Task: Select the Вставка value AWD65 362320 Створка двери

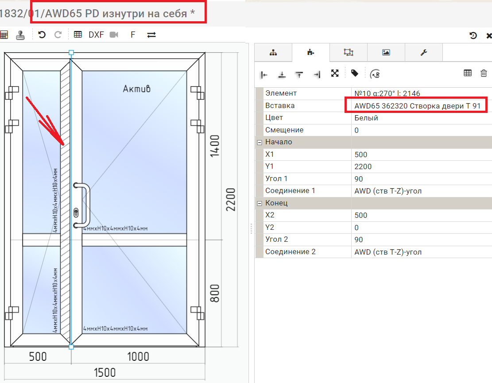Action: [422, 106]
